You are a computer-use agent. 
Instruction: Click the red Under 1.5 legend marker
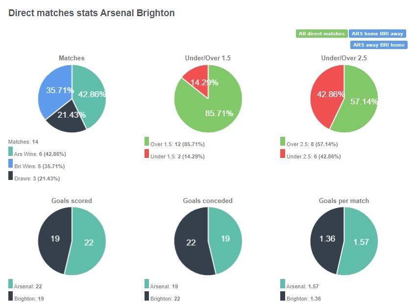point(146,155)
